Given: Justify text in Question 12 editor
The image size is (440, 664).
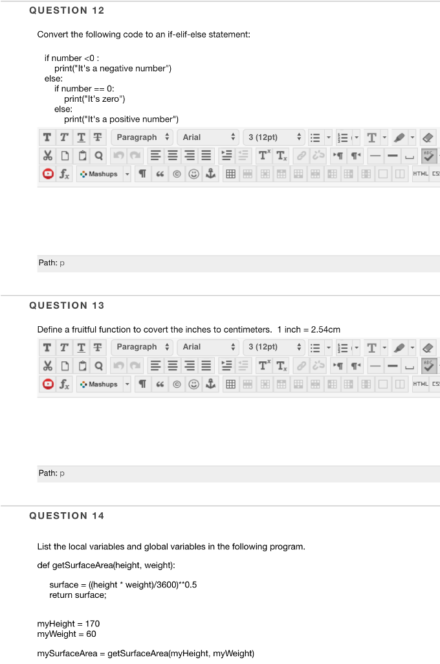Looking at the screenshot, I should (x=206, y=156).
